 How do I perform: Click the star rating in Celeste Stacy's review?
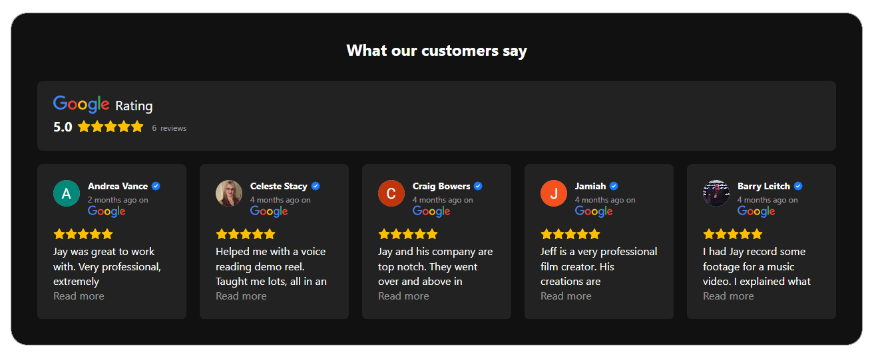(x=246, y=234)
